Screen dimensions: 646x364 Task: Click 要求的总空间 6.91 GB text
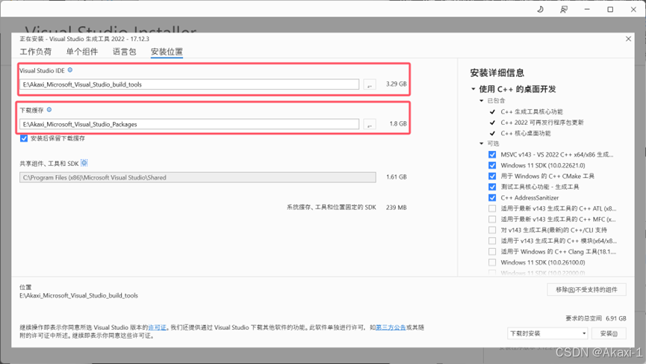point(596,318)
